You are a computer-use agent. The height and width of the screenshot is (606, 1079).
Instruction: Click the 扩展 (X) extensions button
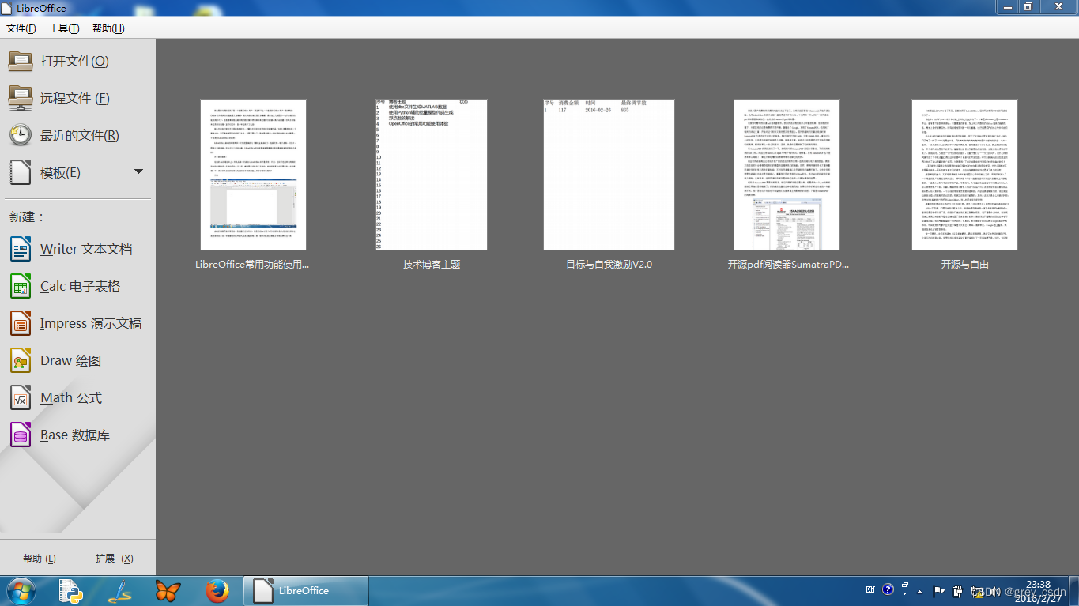tap(114, 558)
